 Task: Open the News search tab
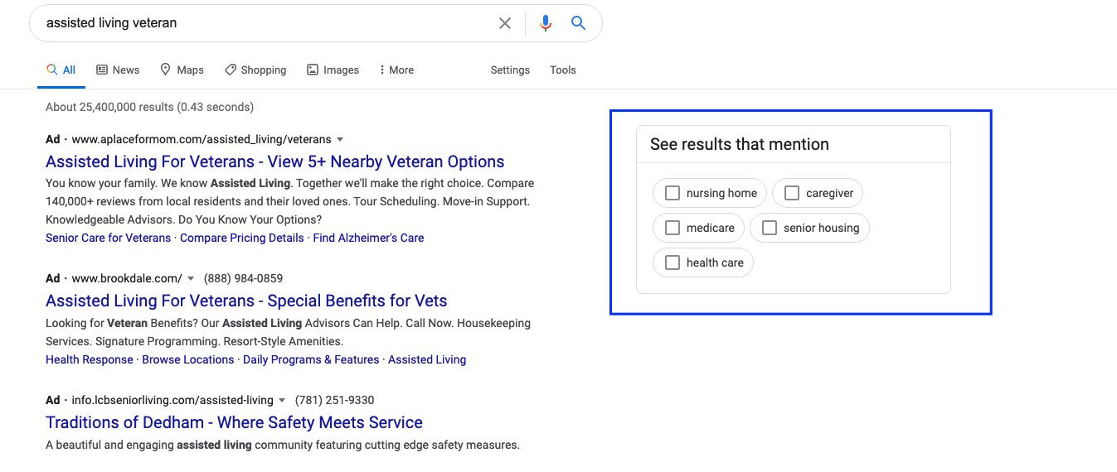point(118,70)
